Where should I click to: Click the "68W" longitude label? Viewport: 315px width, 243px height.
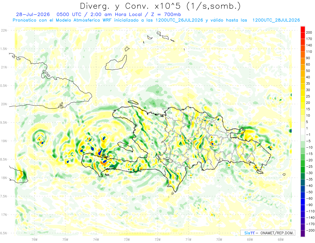pos(281,239)
